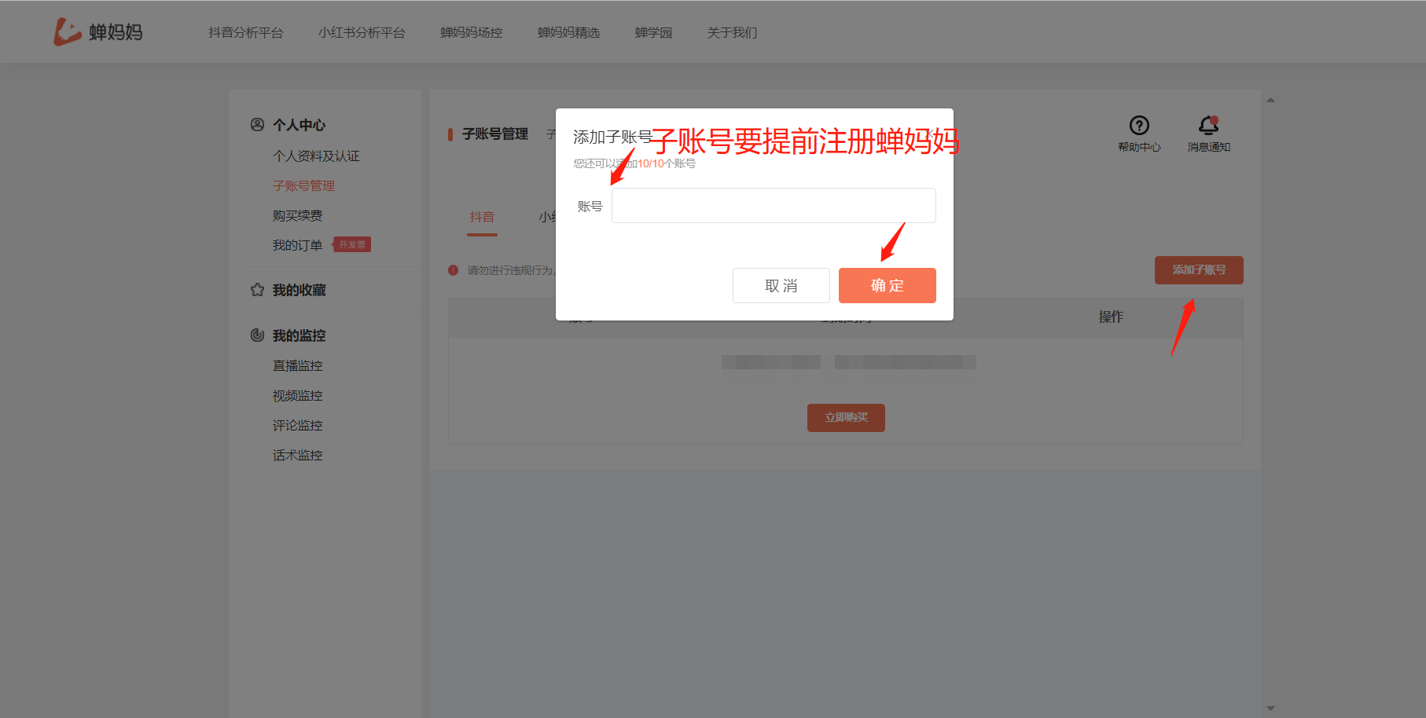Open the help center question mark icon

click(x=1139, y=125)
